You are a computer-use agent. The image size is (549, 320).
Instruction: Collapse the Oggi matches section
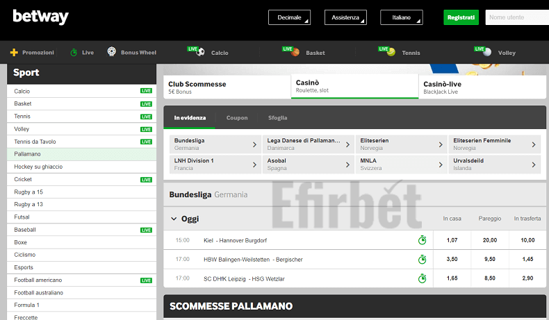(174, 219)
